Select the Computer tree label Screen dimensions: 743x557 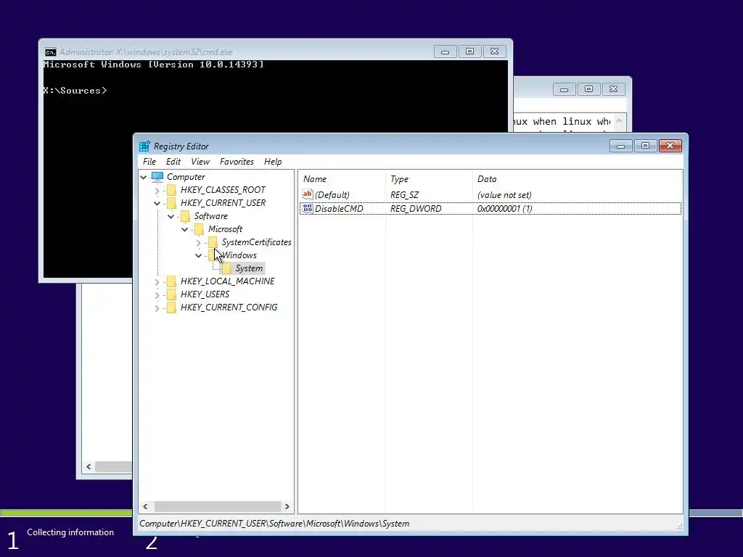[186, 177]
